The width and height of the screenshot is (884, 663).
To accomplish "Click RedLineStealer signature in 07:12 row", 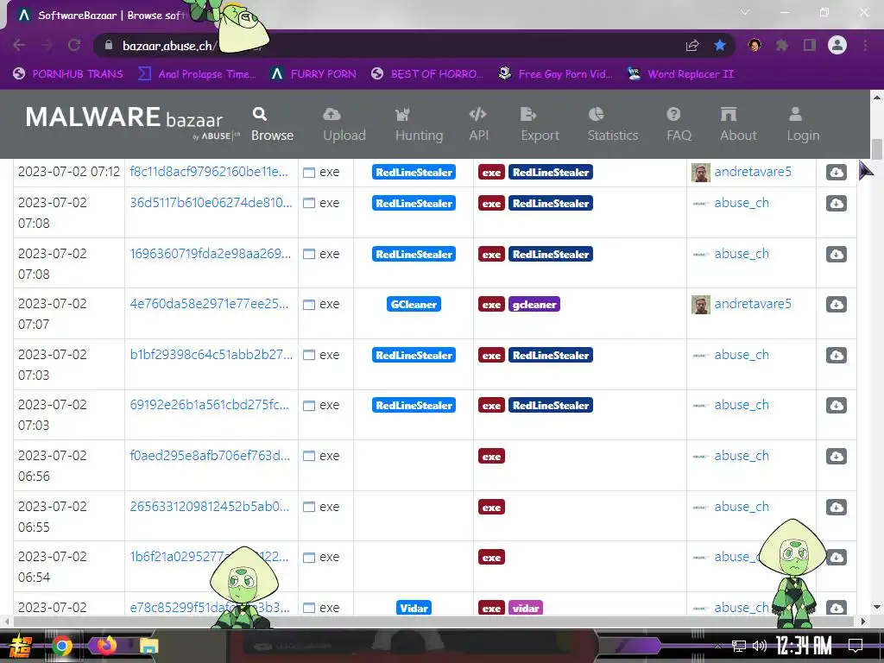I will 414,172.
